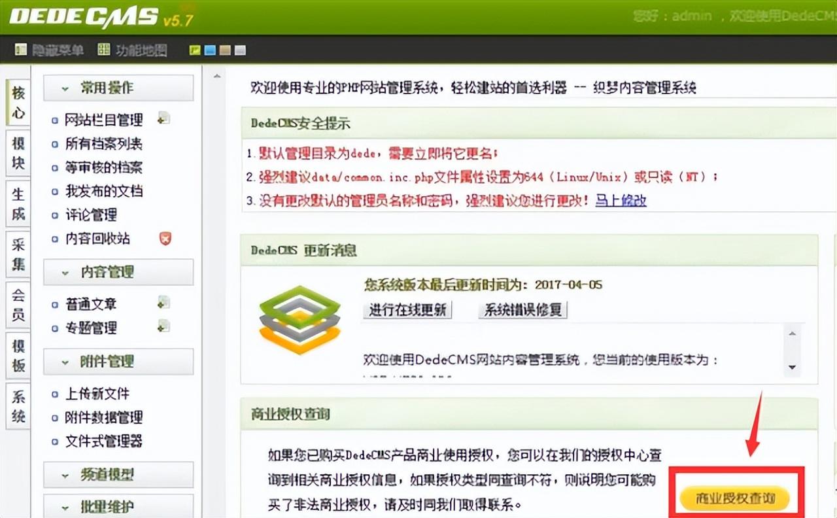Click the up arrow of the update message scrollbar
The height and width of the screenshot is (518, 837).
coord(793,334)
